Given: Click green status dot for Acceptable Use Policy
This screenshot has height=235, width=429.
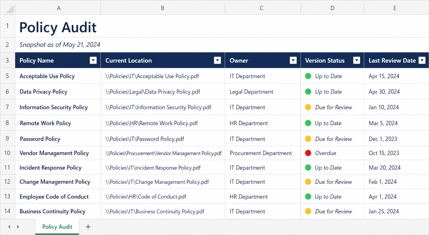Looking at the screenshot, I should click(308, 76).
